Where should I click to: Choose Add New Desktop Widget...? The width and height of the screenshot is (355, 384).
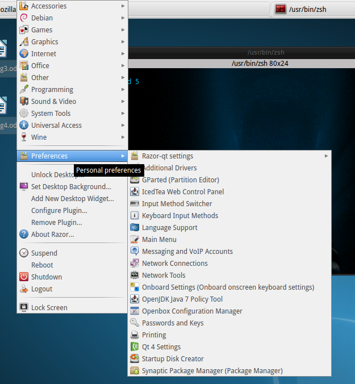click(72, 199)
